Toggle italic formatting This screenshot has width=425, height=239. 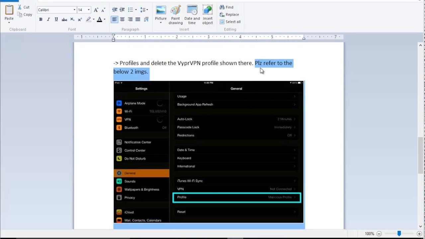48,20
